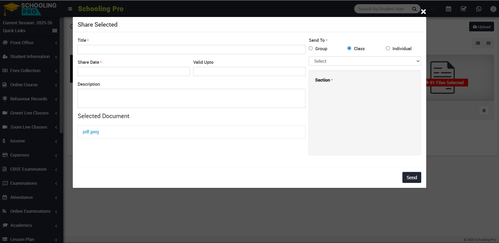The width and height of the screenshot is (499, 243).
Task: Open Attendance menu item
Action: pos(30,197)
